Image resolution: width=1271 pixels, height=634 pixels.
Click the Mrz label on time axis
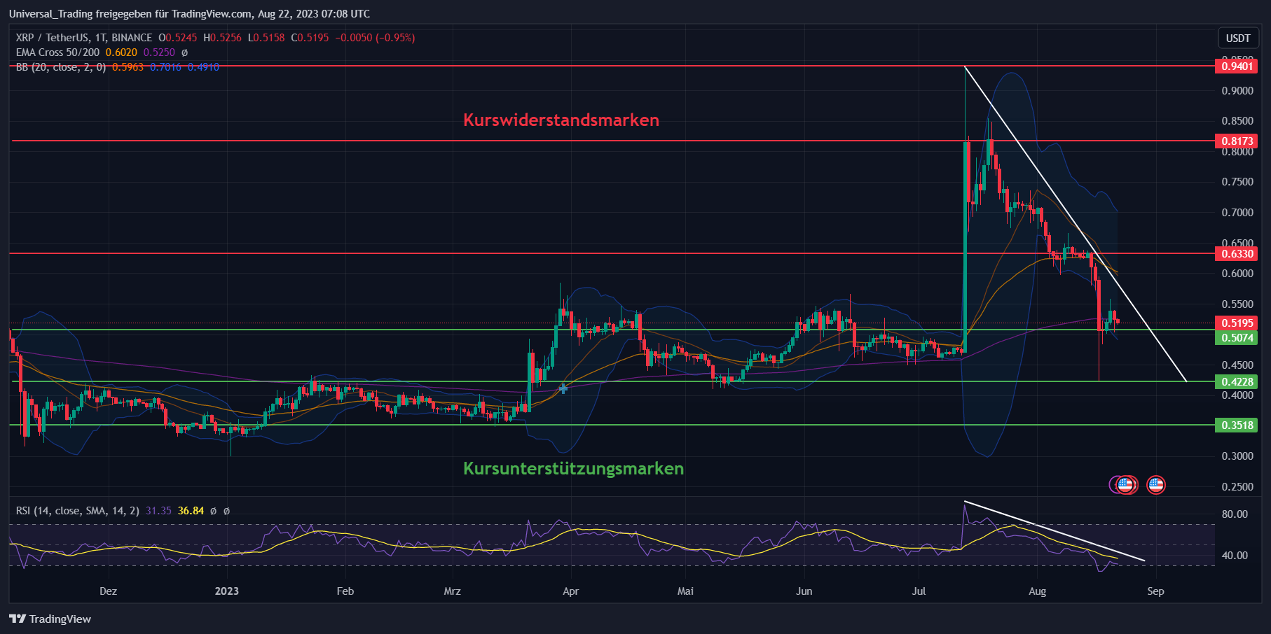(x=452, y=591)
